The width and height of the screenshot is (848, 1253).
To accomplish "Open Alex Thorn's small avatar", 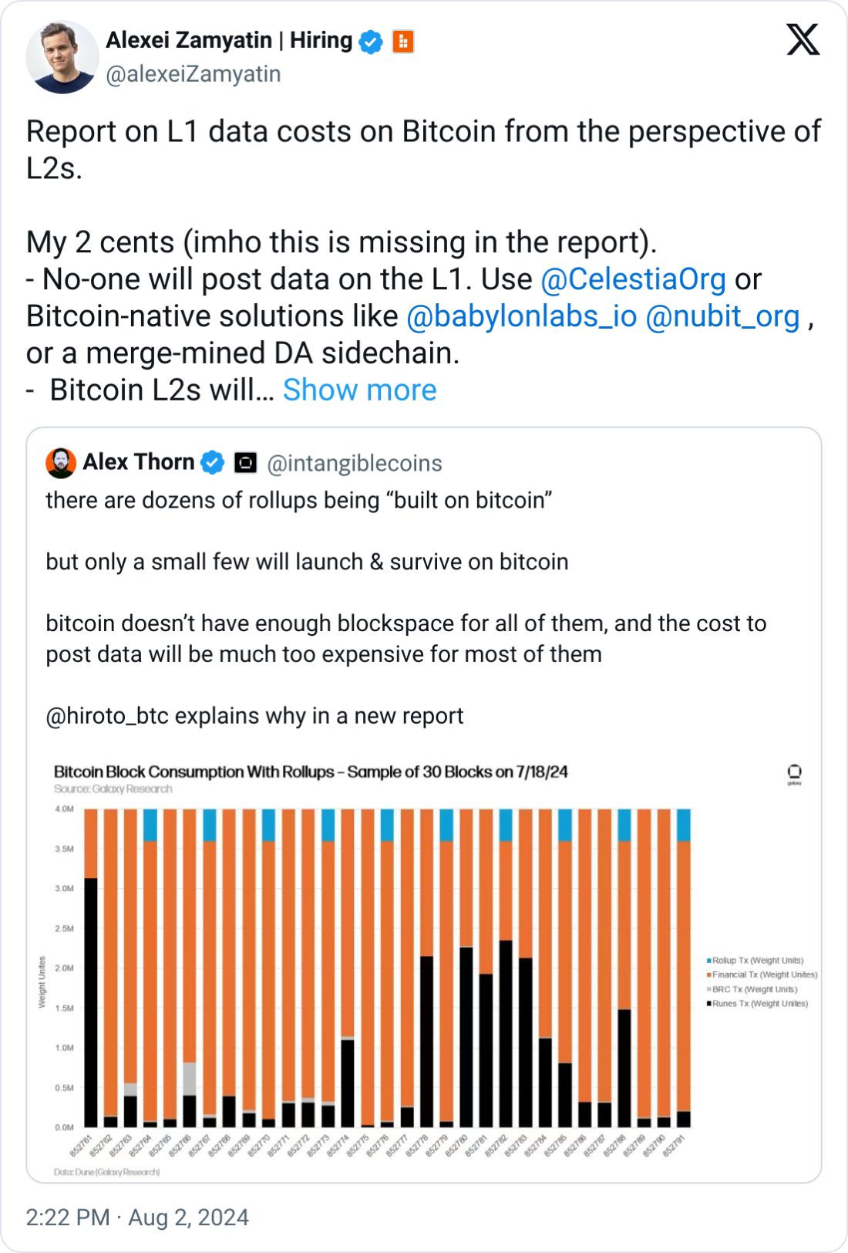I will tap(61, 463).
